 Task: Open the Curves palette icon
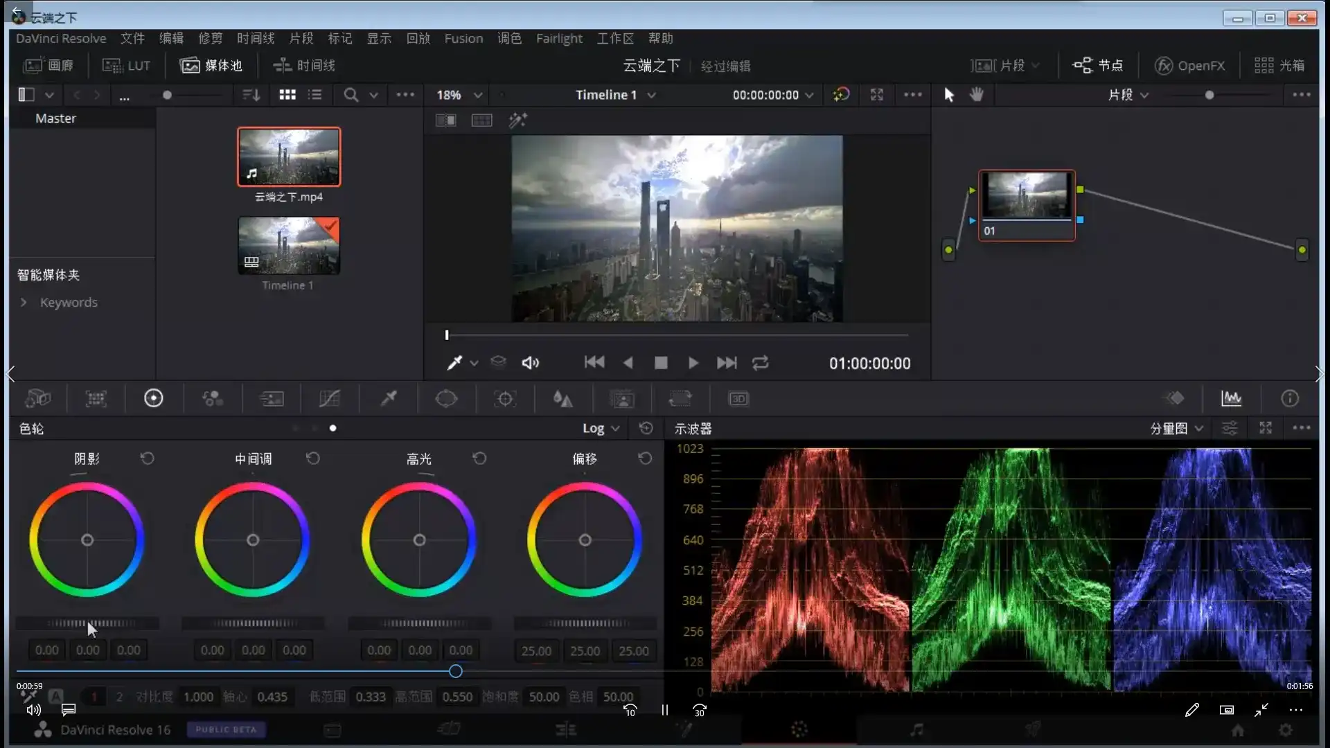click(x=329, y=399)
